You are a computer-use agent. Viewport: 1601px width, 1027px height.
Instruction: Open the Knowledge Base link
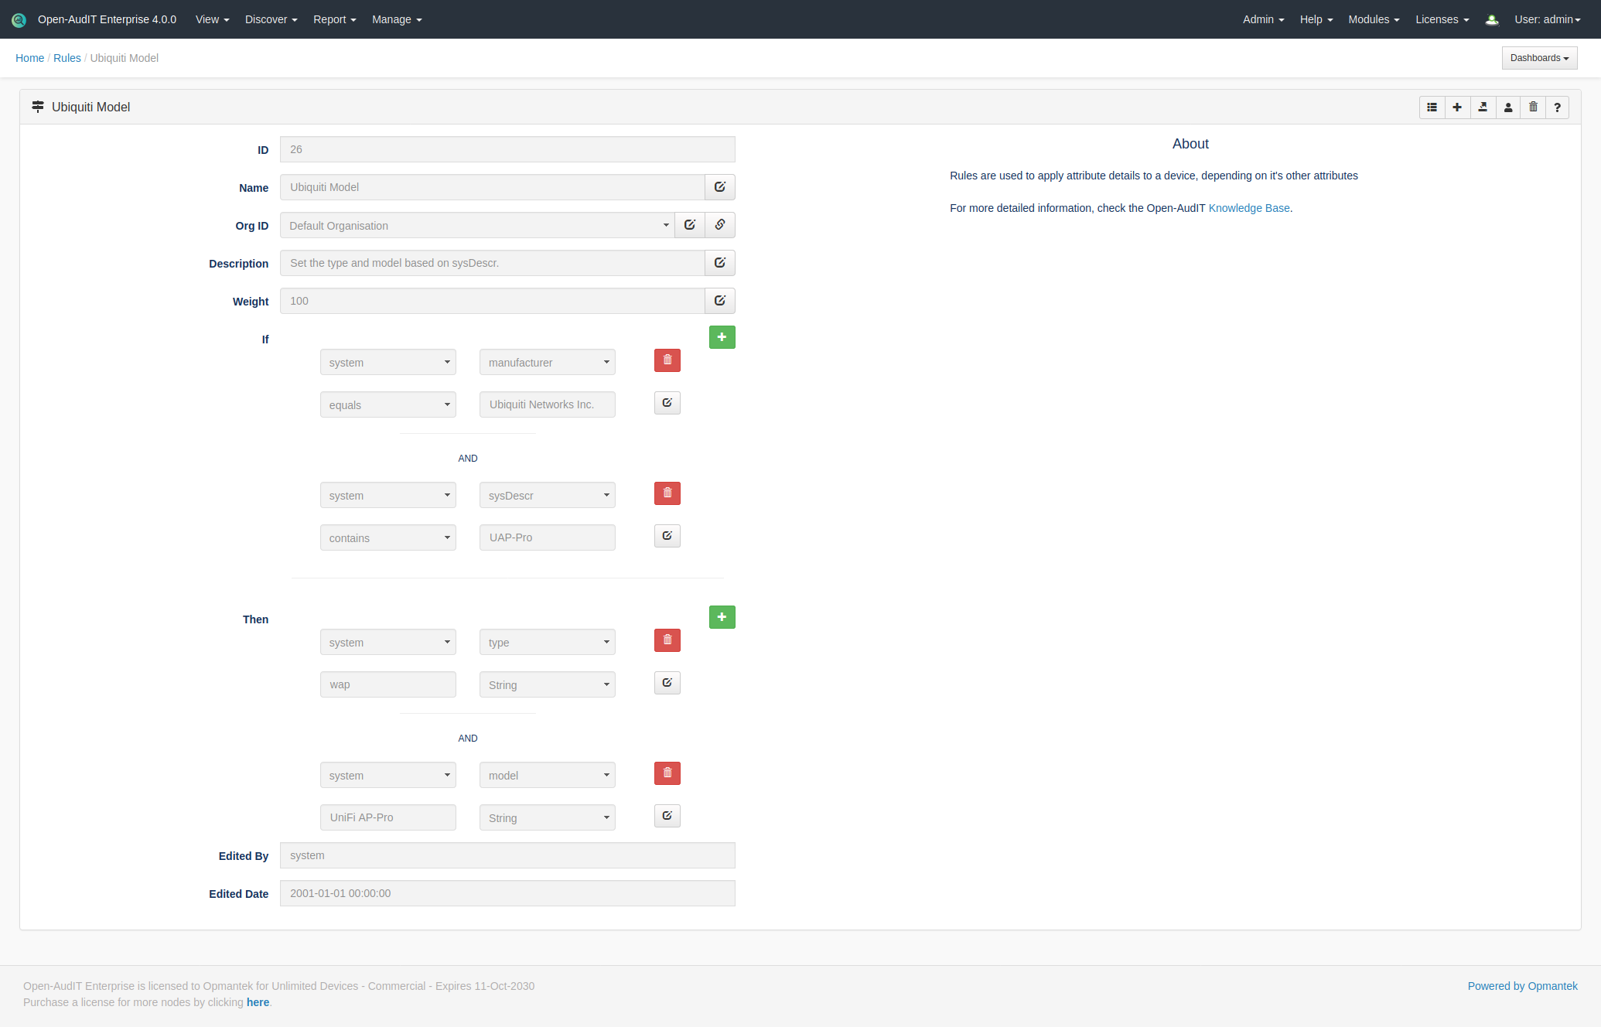click(1248, 208)
